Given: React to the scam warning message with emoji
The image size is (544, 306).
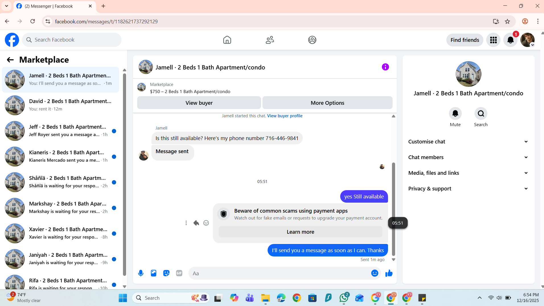Looking at the screenshot, I should coord(206,223).
